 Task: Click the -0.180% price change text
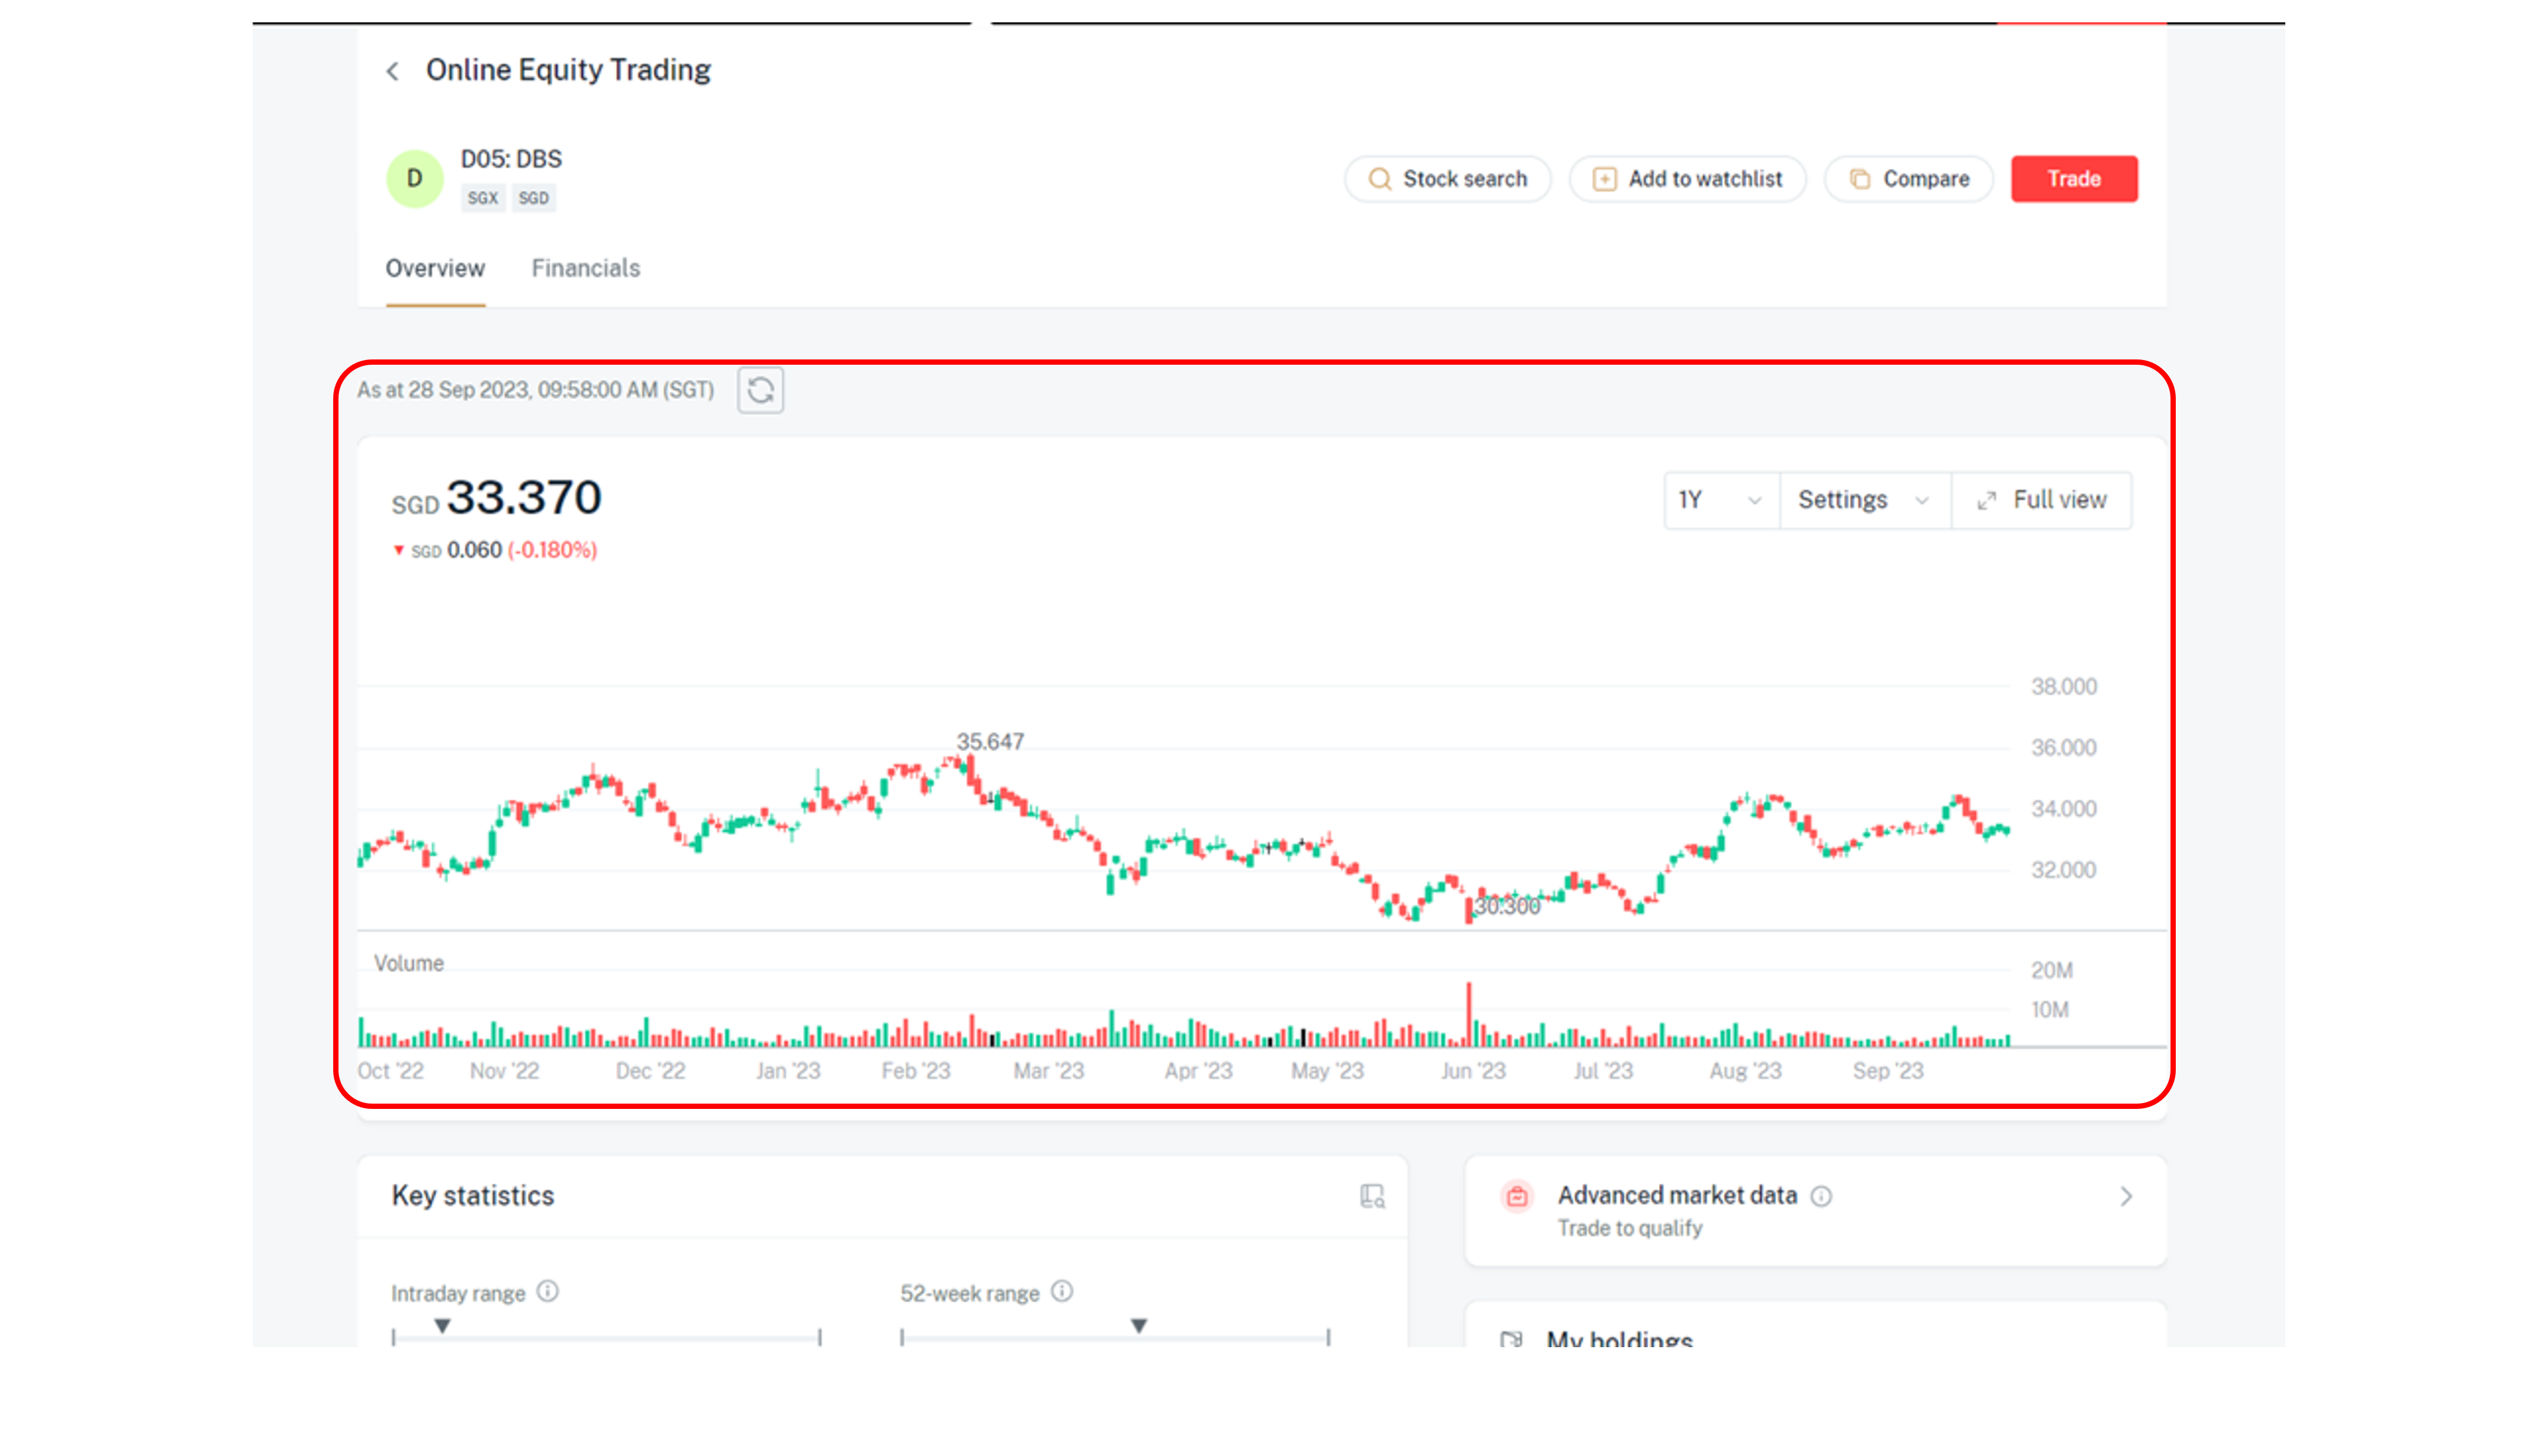point(552,550)
